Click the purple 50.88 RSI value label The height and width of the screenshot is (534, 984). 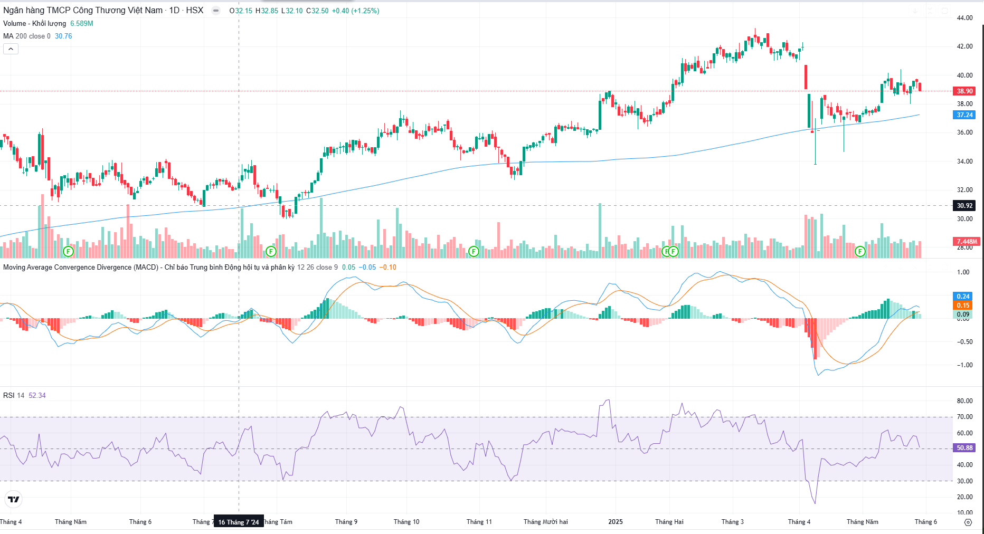tap(964, 448)
